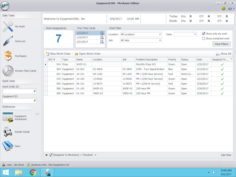Click Open Work Order button

point(88,54)
